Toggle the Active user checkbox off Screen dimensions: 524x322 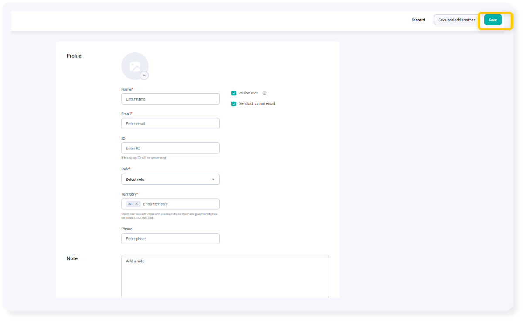click(x=234, y=93)
